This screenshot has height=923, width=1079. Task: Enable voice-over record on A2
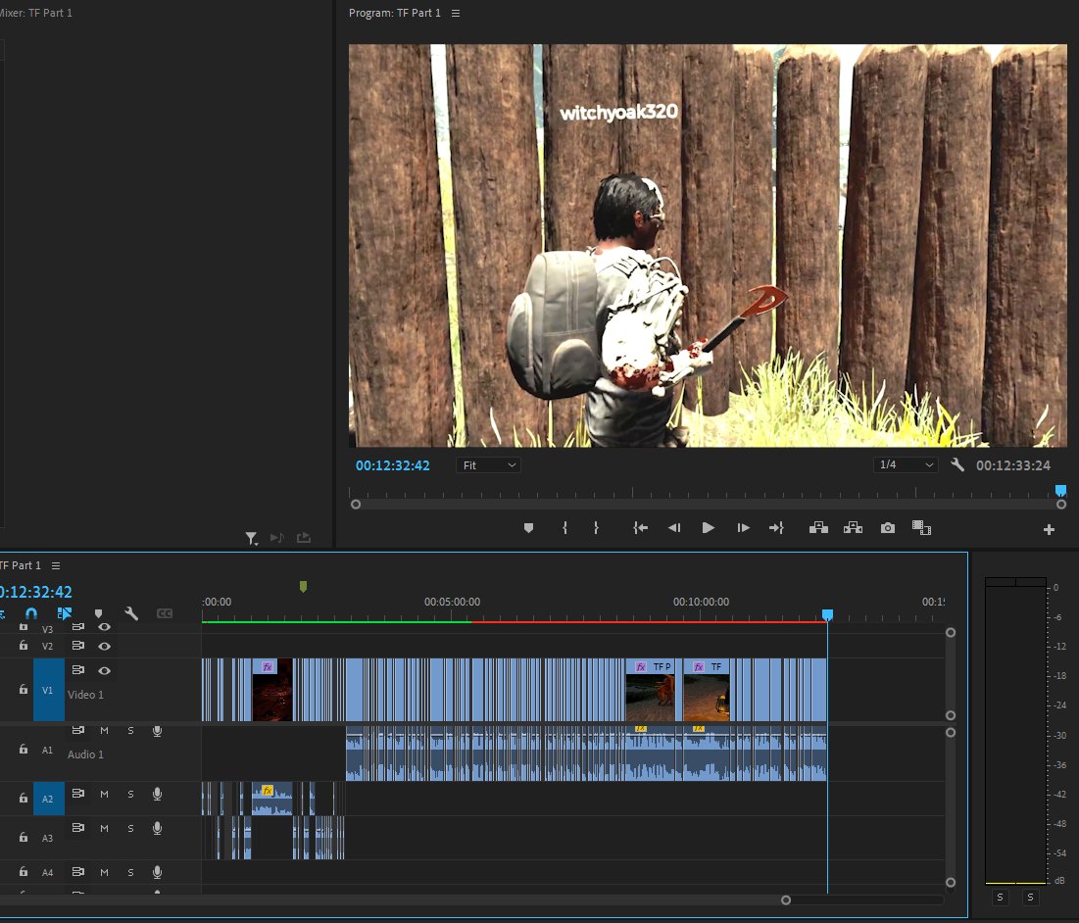pos(157,795)
